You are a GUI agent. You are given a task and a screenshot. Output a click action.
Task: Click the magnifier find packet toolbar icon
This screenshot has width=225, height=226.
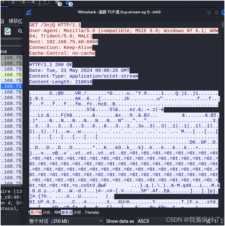20,31
